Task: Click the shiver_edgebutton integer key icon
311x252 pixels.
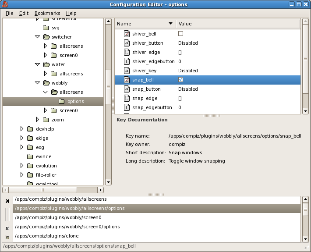Action: pyautogui.click(x=127, y=61)
